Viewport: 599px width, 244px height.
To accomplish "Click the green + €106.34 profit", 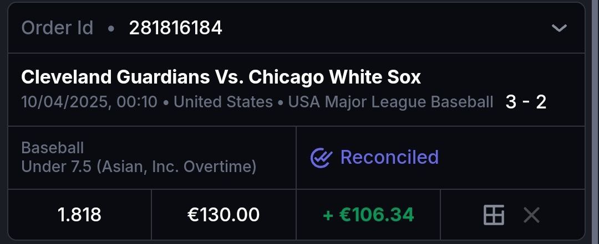I will pos(368,215).
